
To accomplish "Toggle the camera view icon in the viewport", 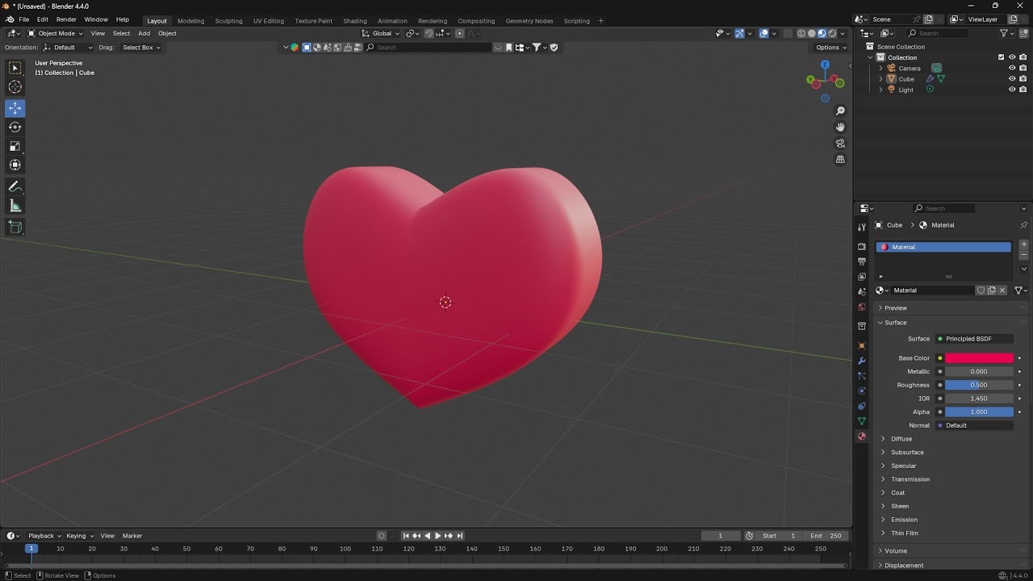I will click(x=840, y=144).
